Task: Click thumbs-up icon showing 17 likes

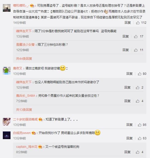Action: [136, 37]
